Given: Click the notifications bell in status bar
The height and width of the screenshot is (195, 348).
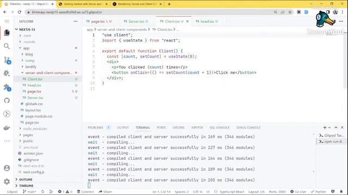Looking at the screenshot, I should (341, 191).
